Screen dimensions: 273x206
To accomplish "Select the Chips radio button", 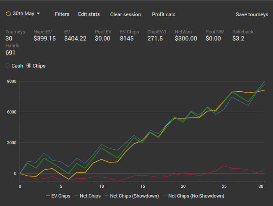I will click(x=29, y=66).
